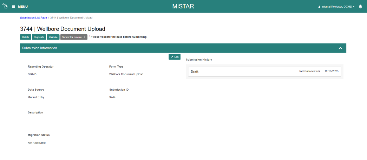Click Submit for Review button
Viewport: 367px width, 160px height.
click(74, 37)
